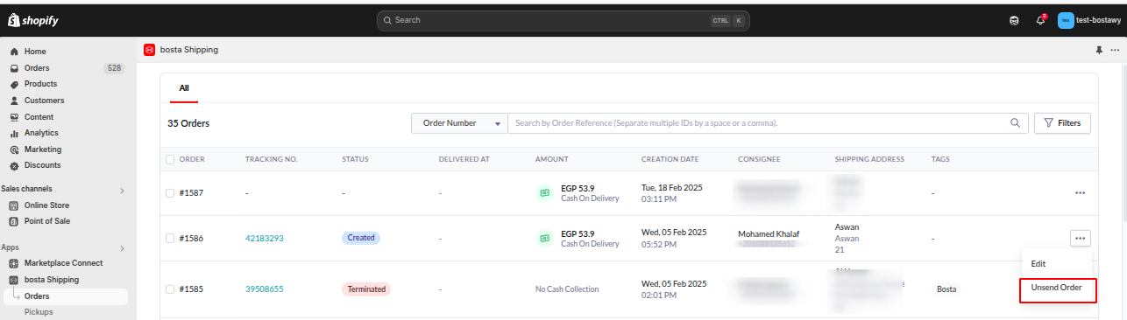Click the search magnifier icon in orders
Screen dimensions: 1127x320
pyautogui.click(x=1016, y=123)
